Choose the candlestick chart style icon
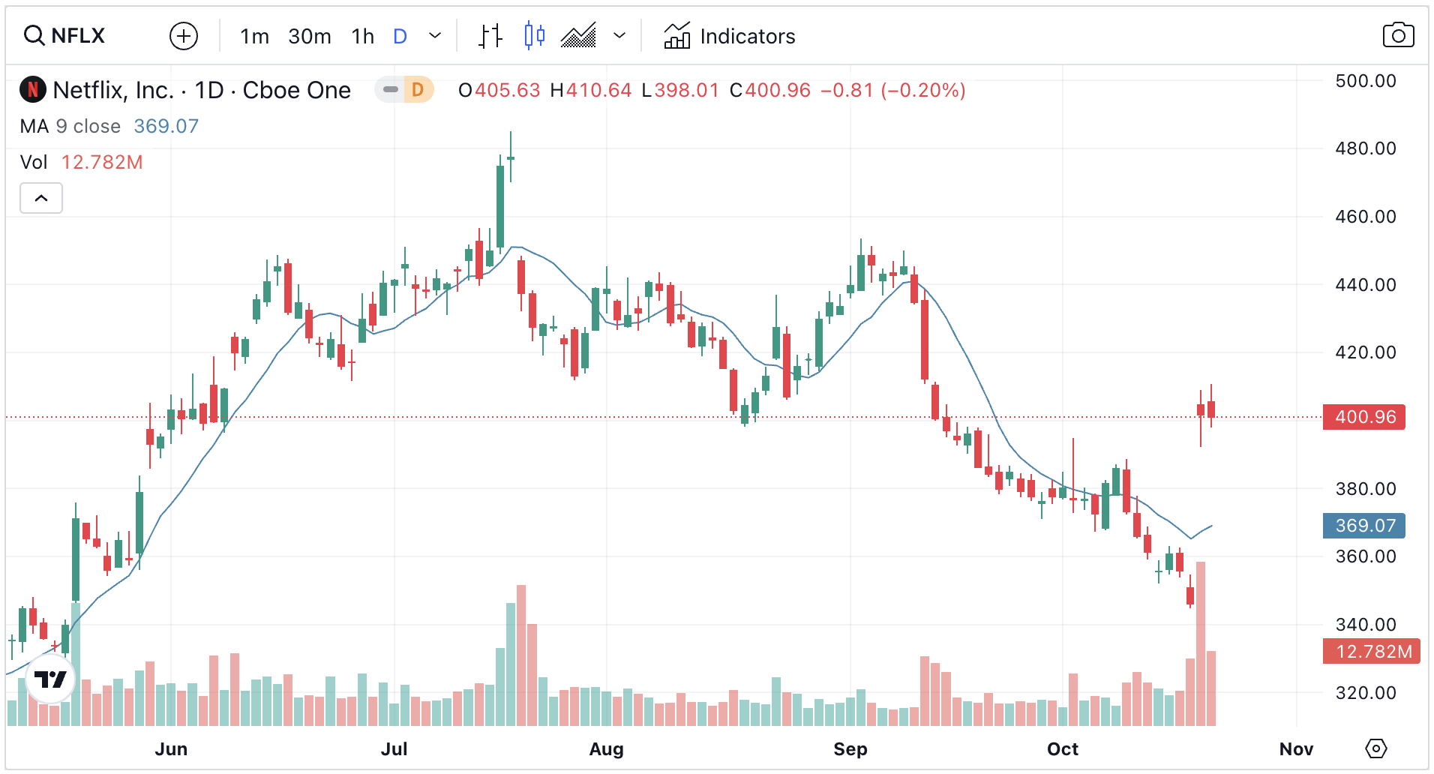 [x=534, y=36]
